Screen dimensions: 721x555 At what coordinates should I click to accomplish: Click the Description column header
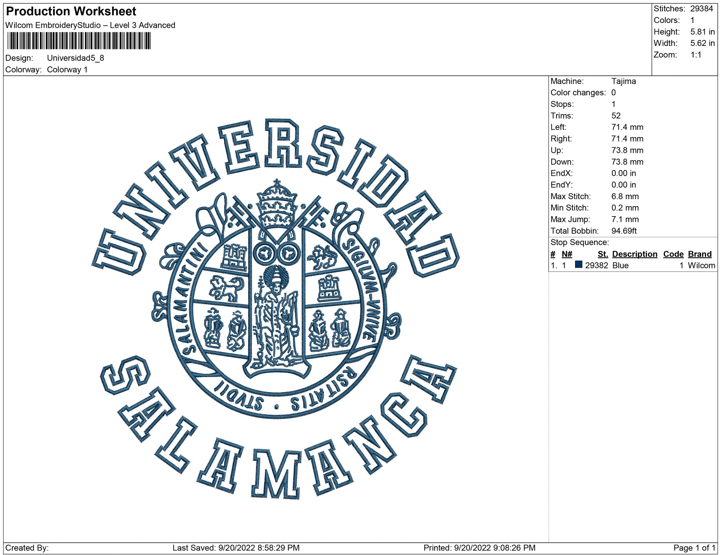[x=634, y=254]
